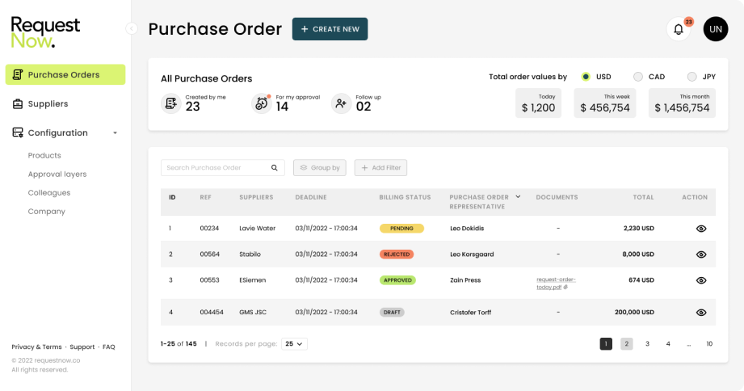The width and height of the screenshot is (744, 391).
Task: Expand the Configuration menu arrow
Action: [x=116, y=132]
